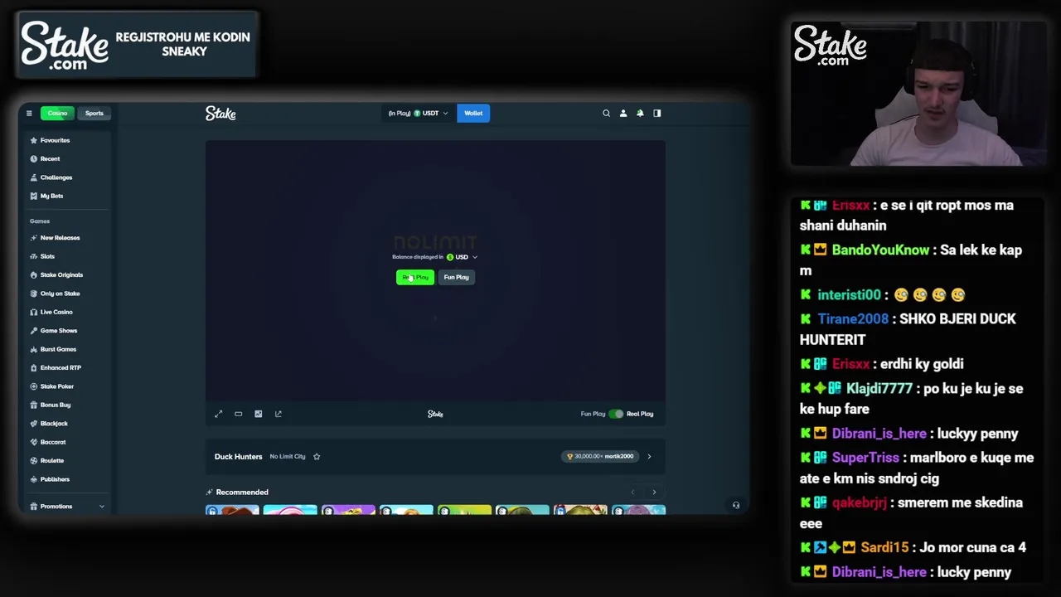Toggle the chat side panel icon

pyautogui.click(x=657, y=113)
